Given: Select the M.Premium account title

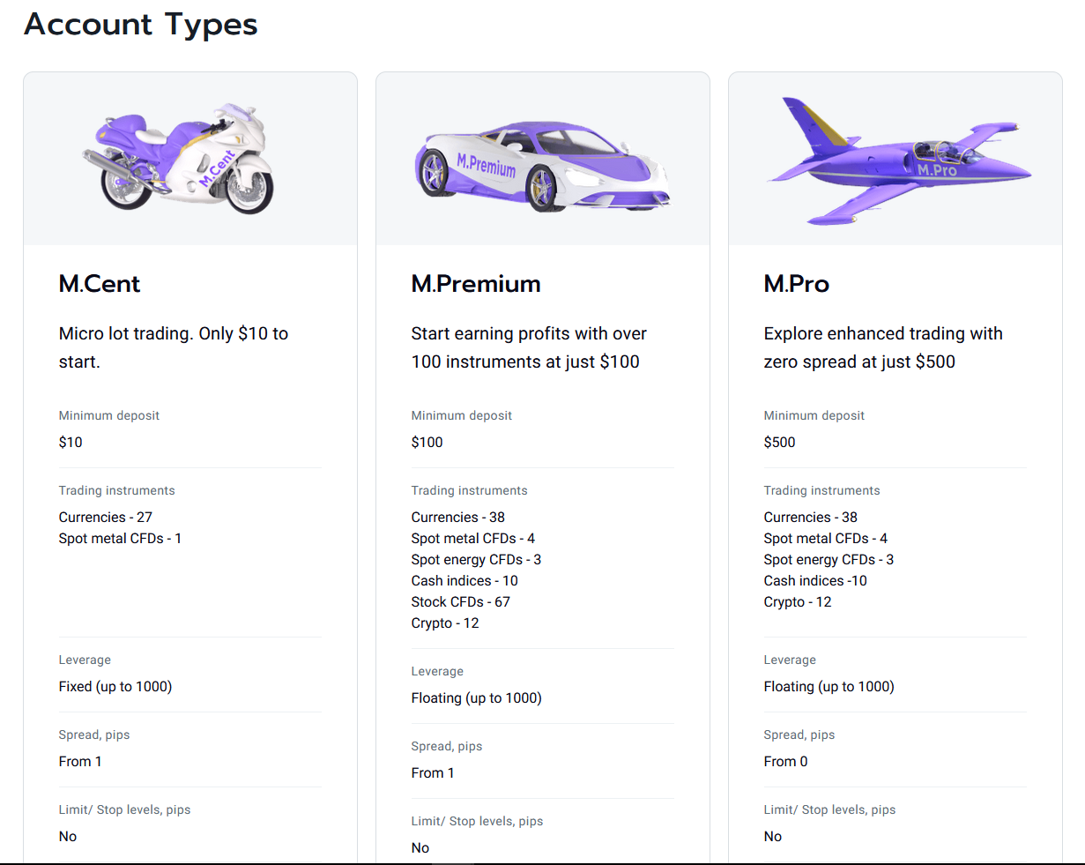Looking at the screenshot, I should (x=476, y=284).
